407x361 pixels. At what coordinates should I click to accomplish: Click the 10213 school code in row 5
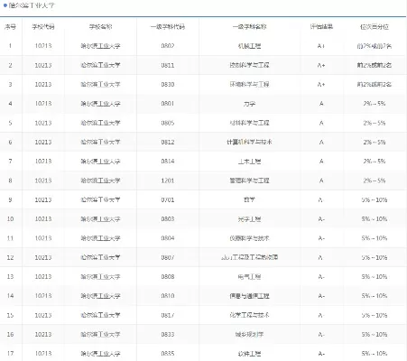pyautogui.click(x=43, y=123)
